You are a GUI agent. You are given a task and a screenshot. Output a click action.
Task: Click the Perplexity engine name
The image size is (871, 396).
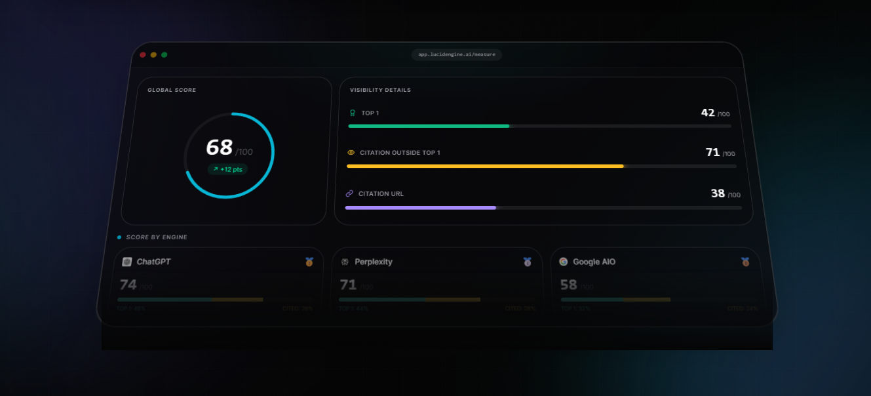374,262
